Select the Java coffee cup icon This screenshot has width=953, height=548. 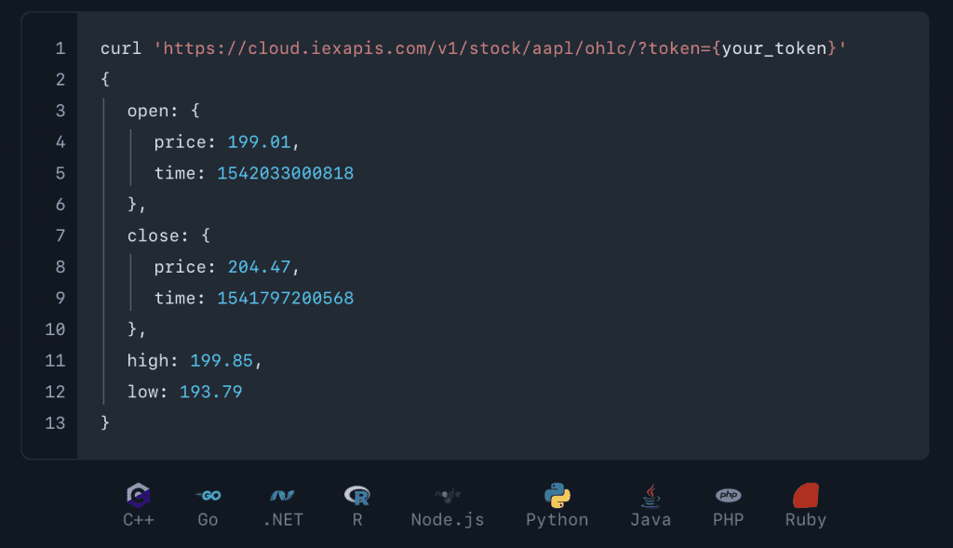tap(651, 495)
